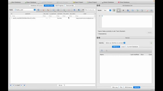Expand the toolbar overflow chevron
Screen dimensions: 163x91
[83, 10]
